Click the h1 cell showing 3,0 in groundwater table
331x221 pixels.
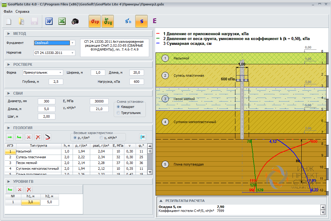coord(31,202)
